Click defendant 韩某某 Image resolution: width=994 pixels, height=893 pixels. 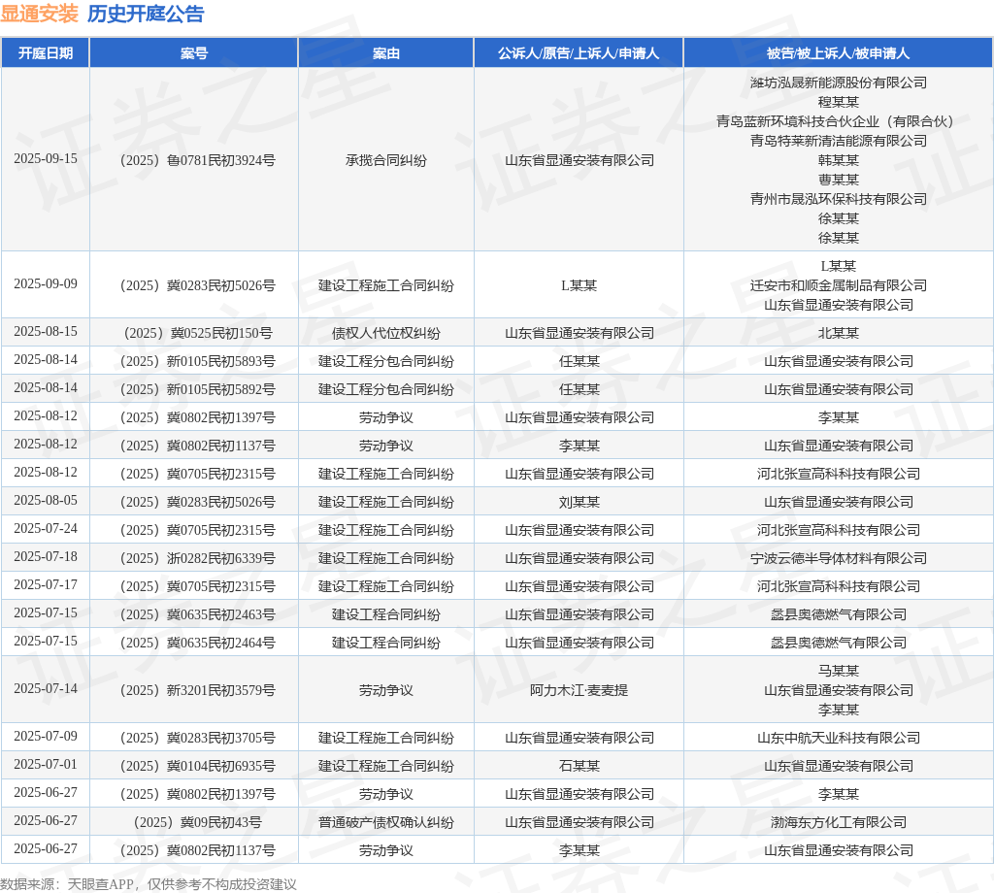[x=838, y=160]
